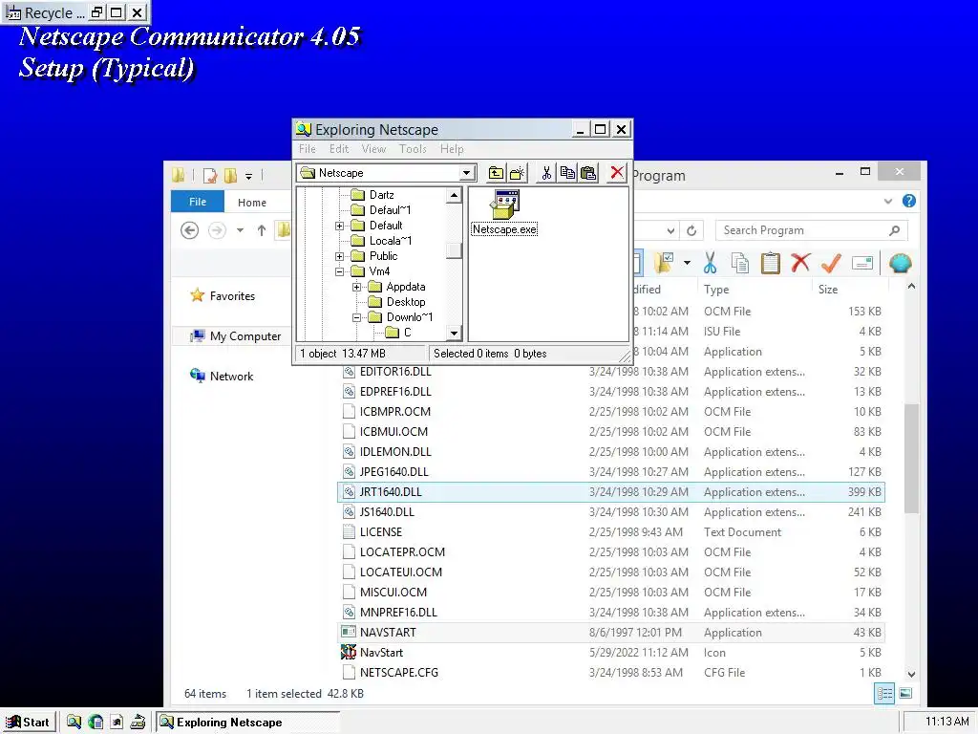This screenshot has width=978, height=734.
Task: Click the Internet Explorer quick launch icon on taskbar
Action: [96, 723]
